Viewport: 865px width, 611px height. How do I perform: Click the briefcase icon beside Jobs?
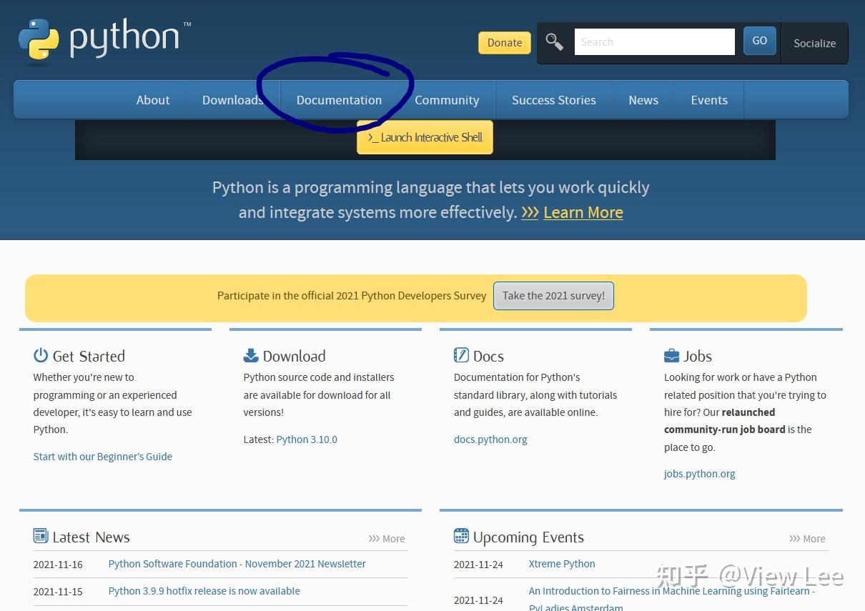click(x=671, y=354)
